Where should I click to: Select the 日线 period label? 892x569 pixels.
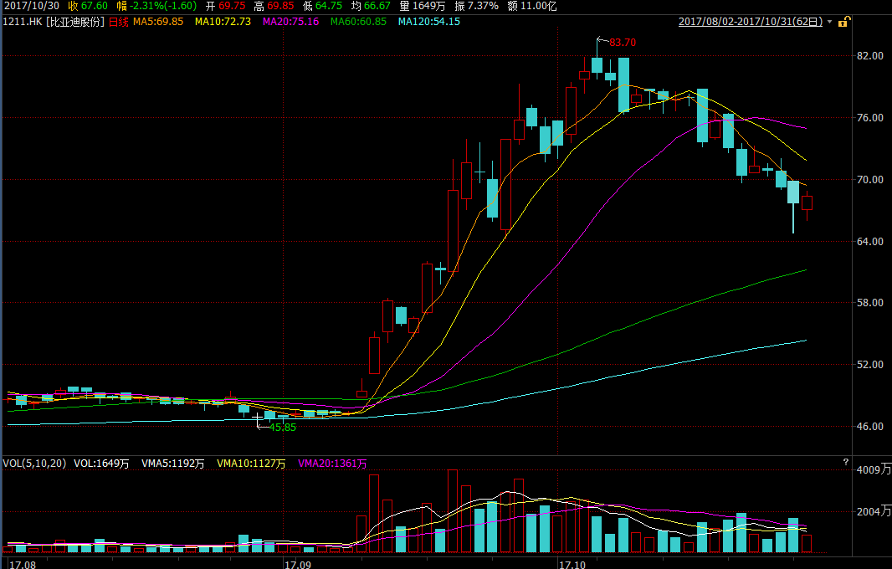118,22
